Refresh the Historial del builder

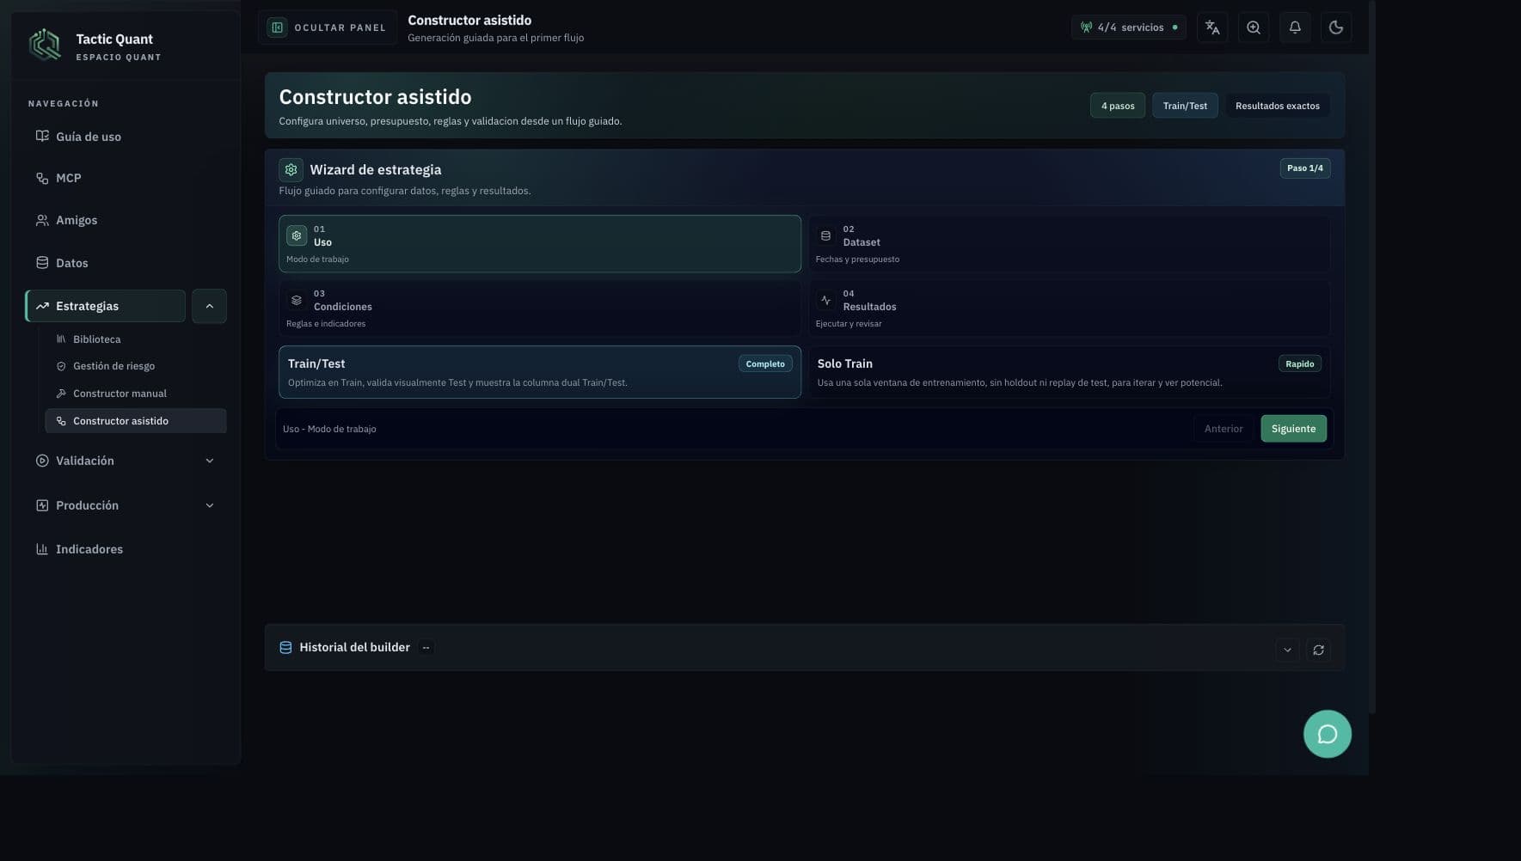[x=1318, y=650]
